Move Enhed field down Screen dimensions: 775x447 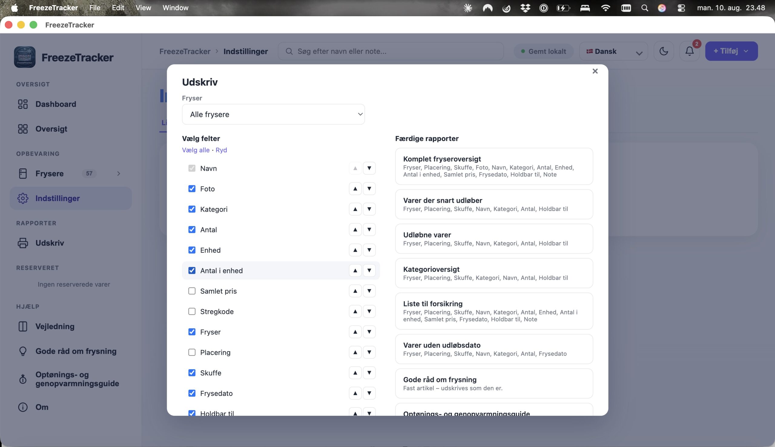369,250
